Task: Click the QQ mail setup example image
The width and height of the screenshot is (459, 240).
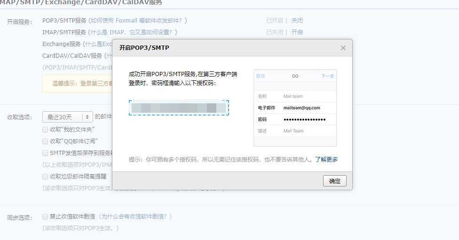Action: coord(295,108)
